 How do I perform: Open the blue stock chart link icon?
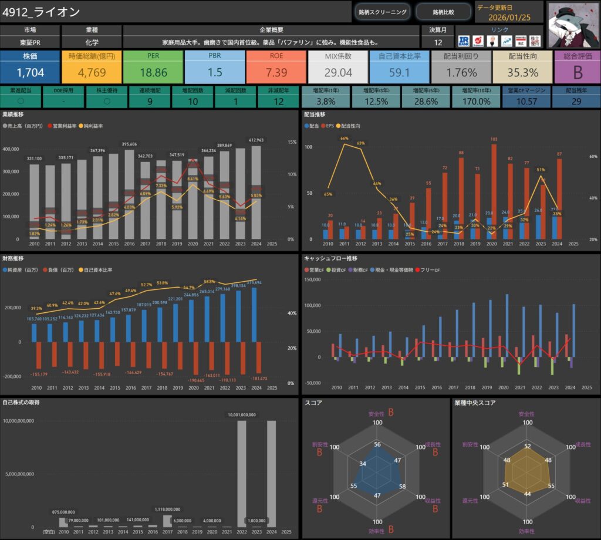(x=506, y=41)
